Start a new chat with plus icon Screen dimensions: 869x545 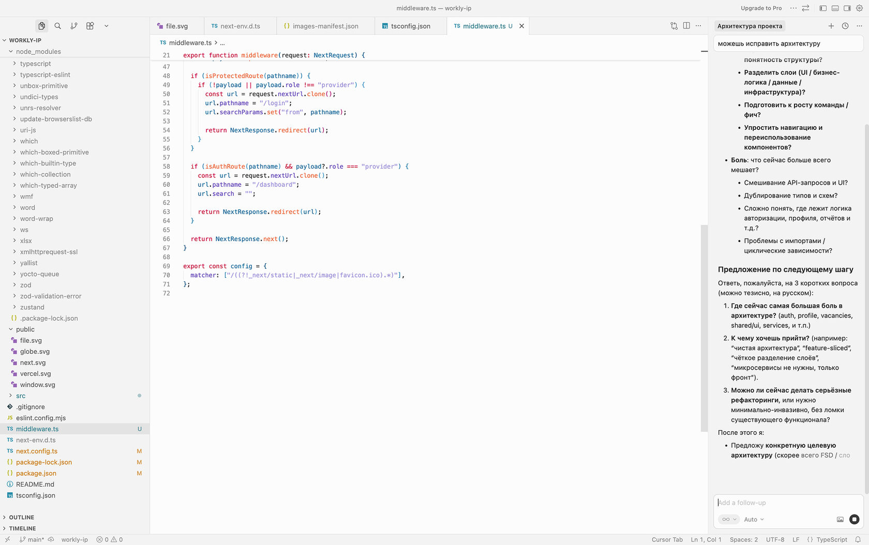[x=831, y=26]
